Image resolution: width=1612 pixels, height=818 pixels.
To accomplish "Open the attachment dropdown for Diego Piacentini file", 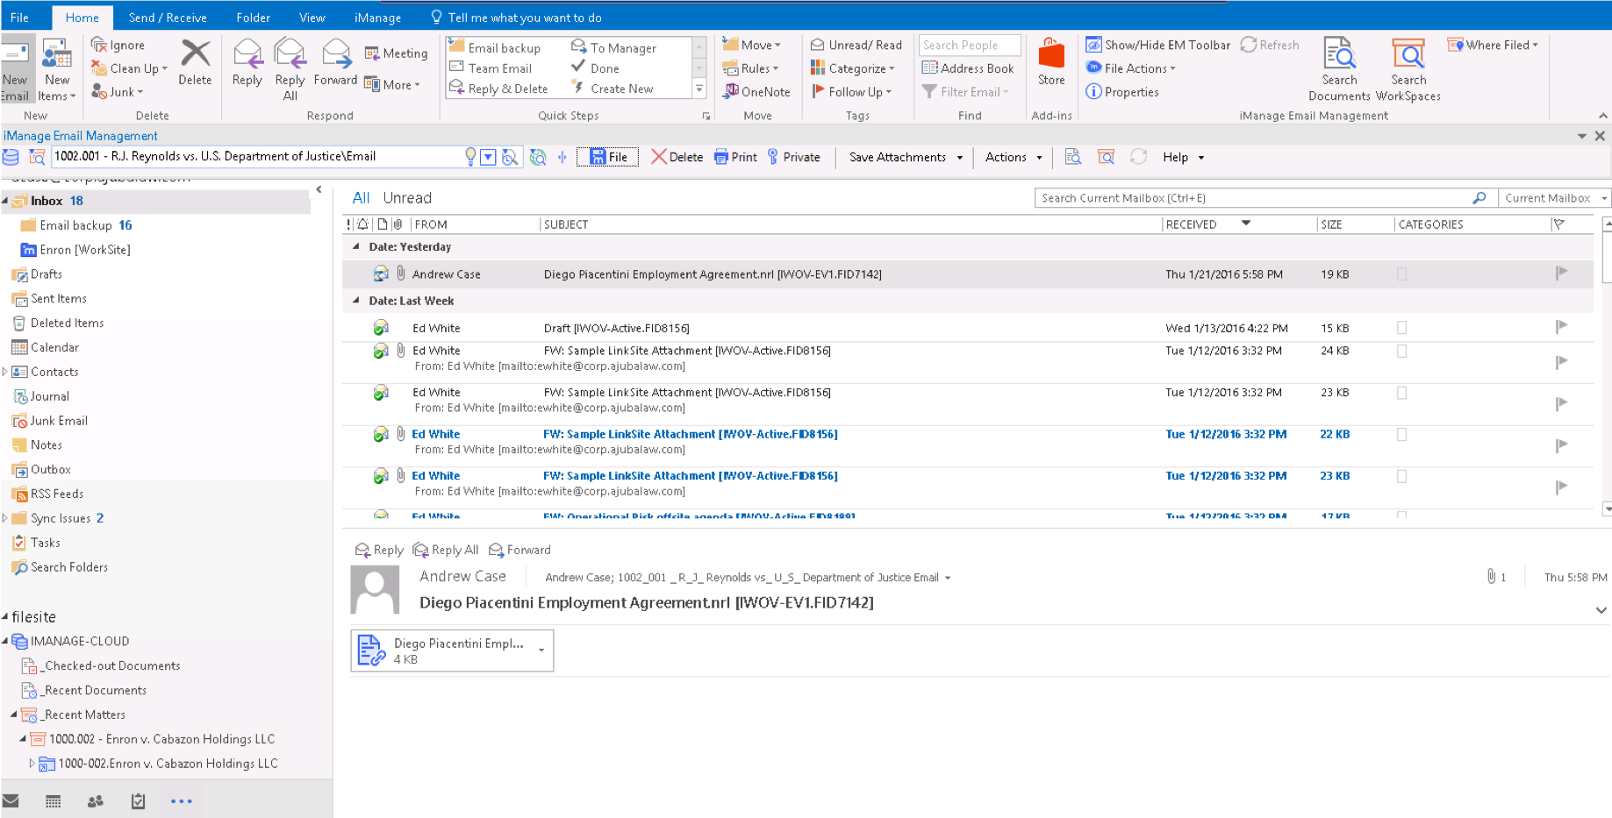I will [541, 651].
